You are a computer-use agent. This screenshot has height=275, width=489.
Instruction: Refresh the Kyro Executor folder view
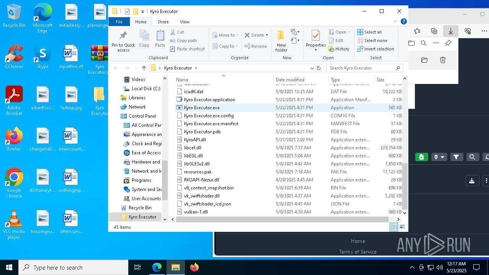click(319, 68)
